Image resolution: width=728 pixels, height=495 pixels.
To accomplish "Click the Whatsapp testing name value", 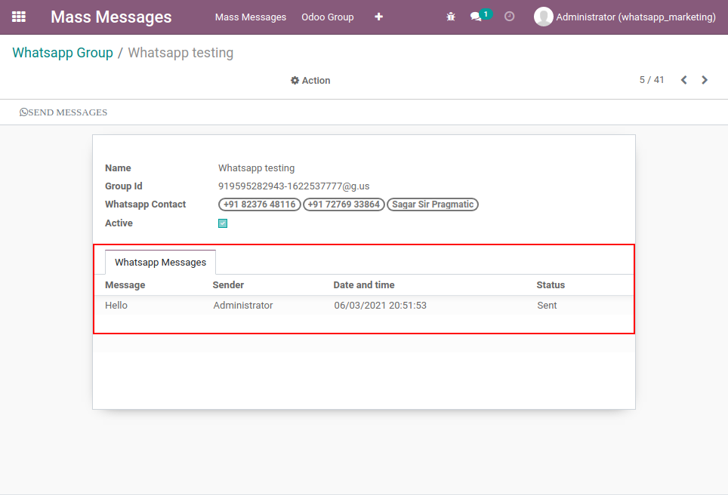I will click(x=256, y=168).
